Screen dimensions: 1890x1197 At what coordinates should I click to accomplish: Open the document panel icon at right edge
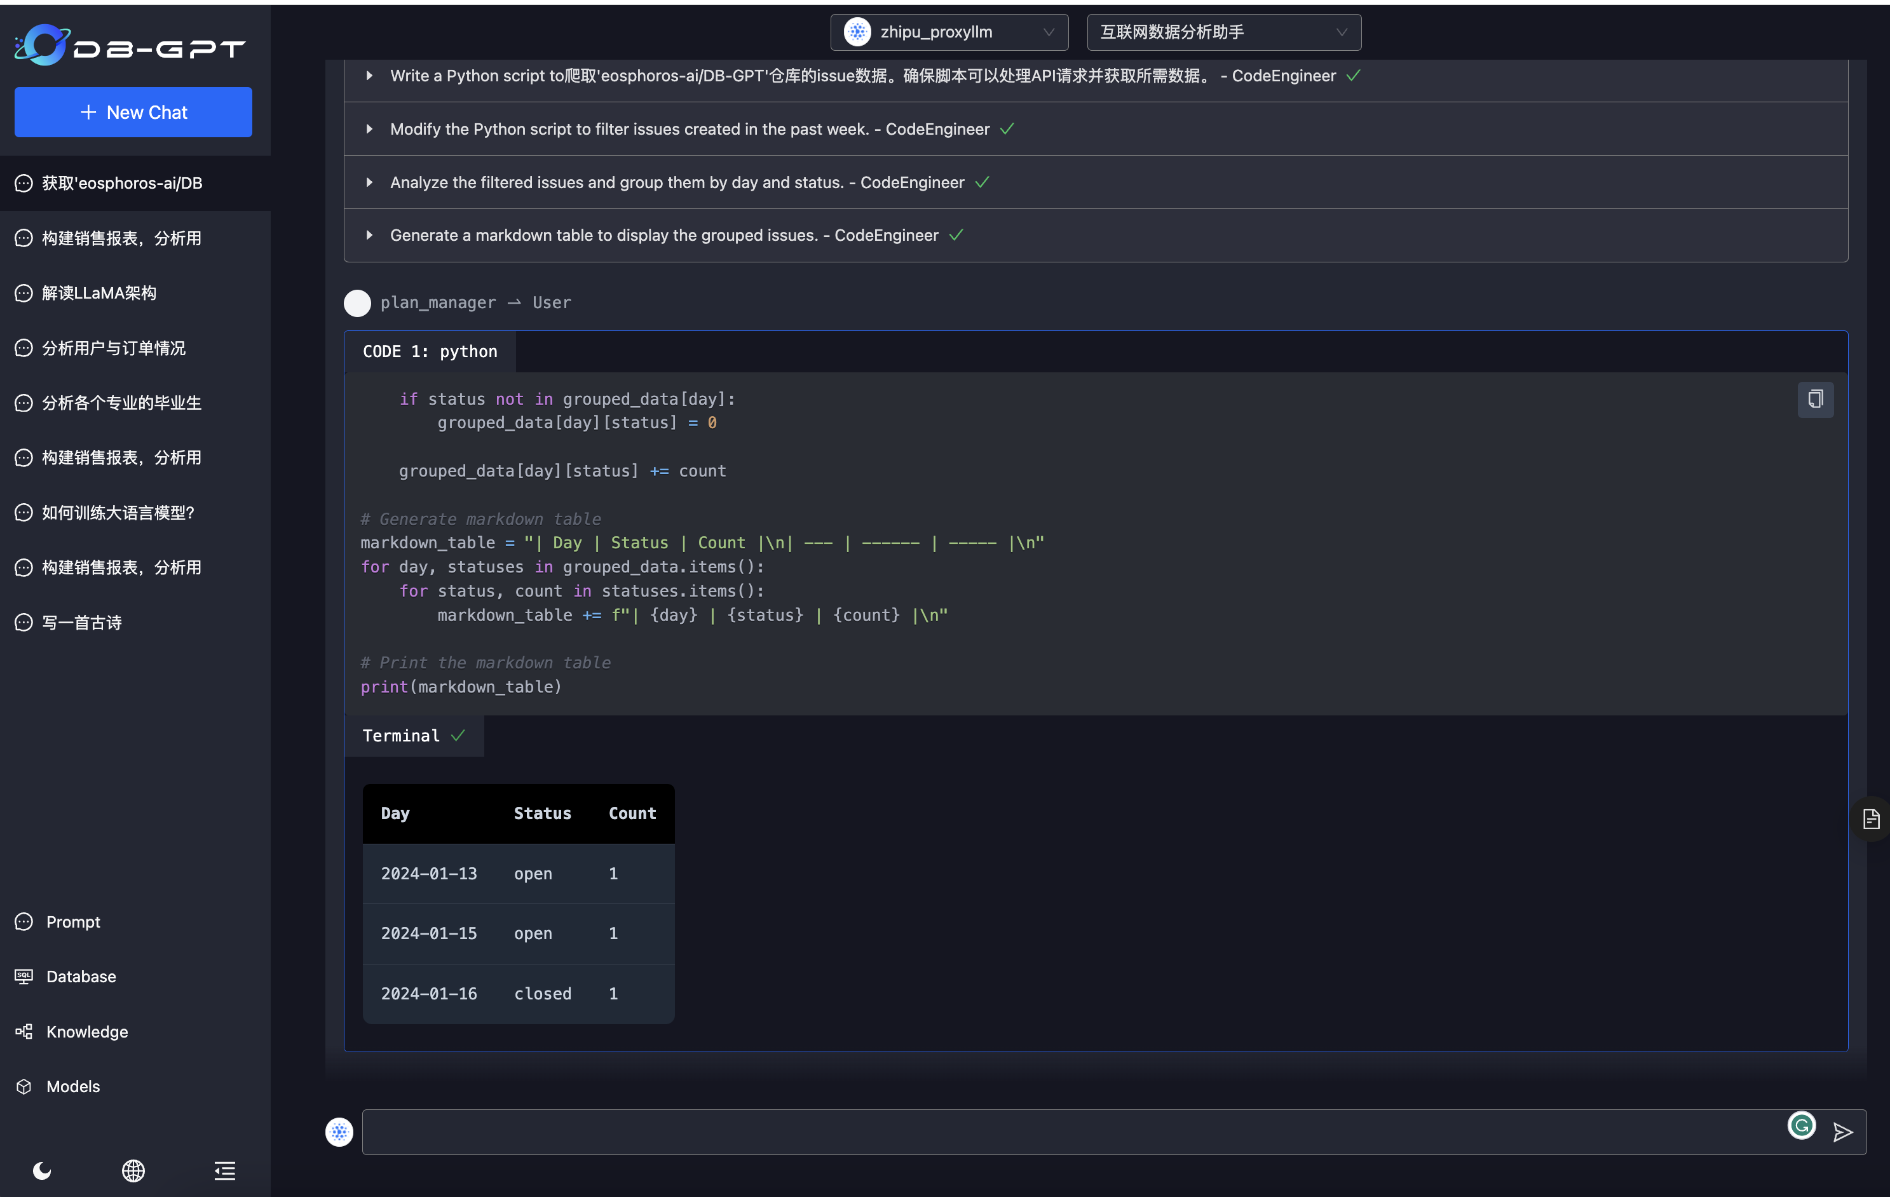[1871, 819]
